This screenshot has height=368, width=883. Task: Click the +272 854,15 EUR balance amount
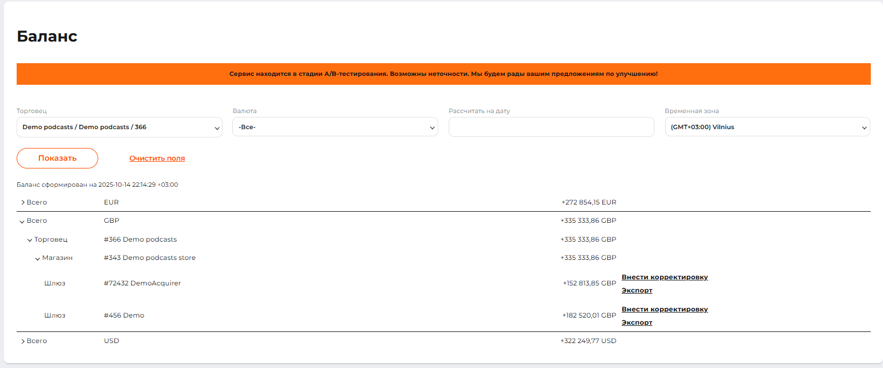coord(588,202)
